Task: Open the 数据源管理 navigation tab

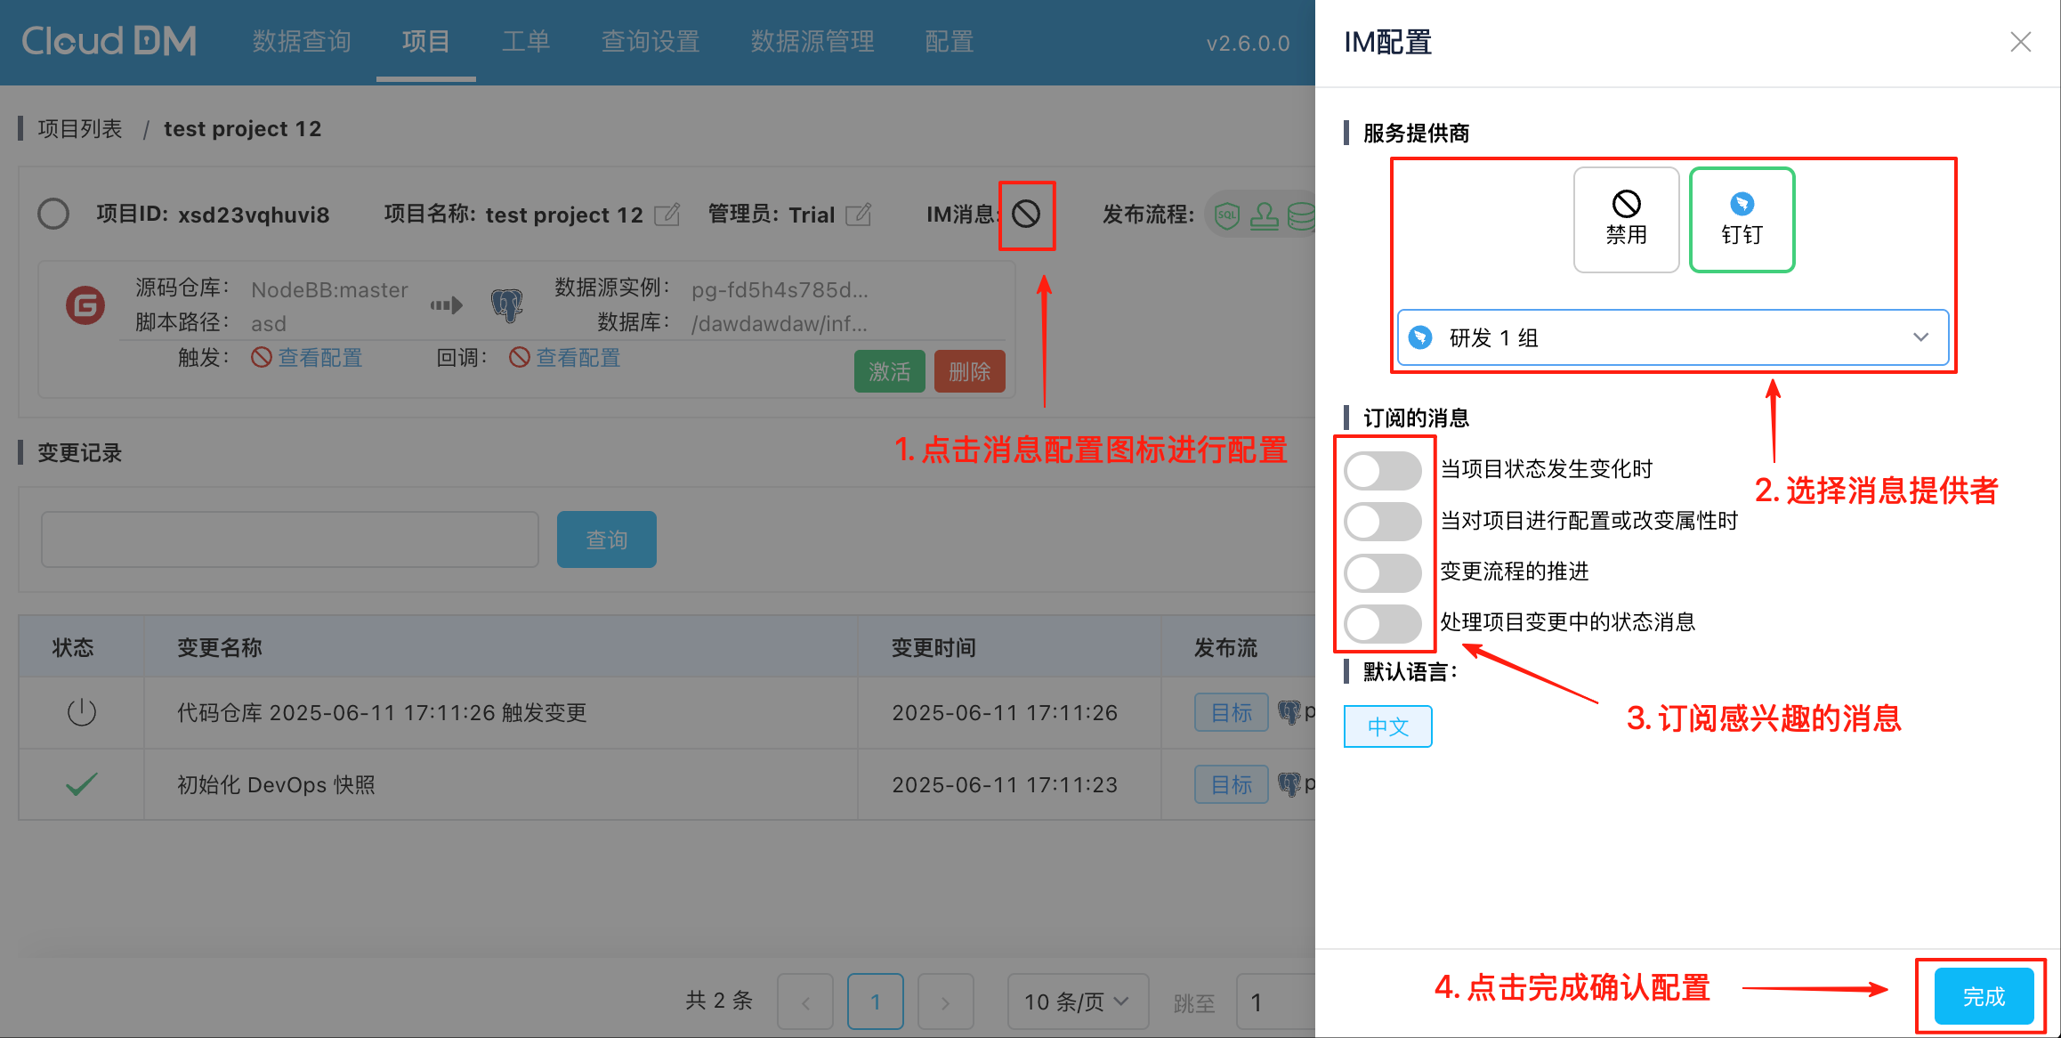Action: click(x=812, y=41)
